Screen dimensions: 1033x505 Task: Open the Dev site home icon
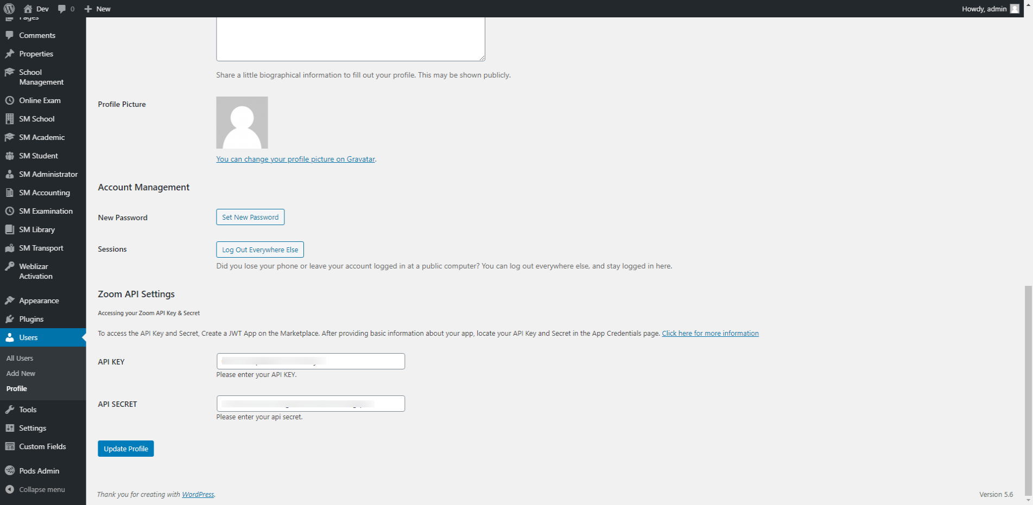click(x=28, y=9)
